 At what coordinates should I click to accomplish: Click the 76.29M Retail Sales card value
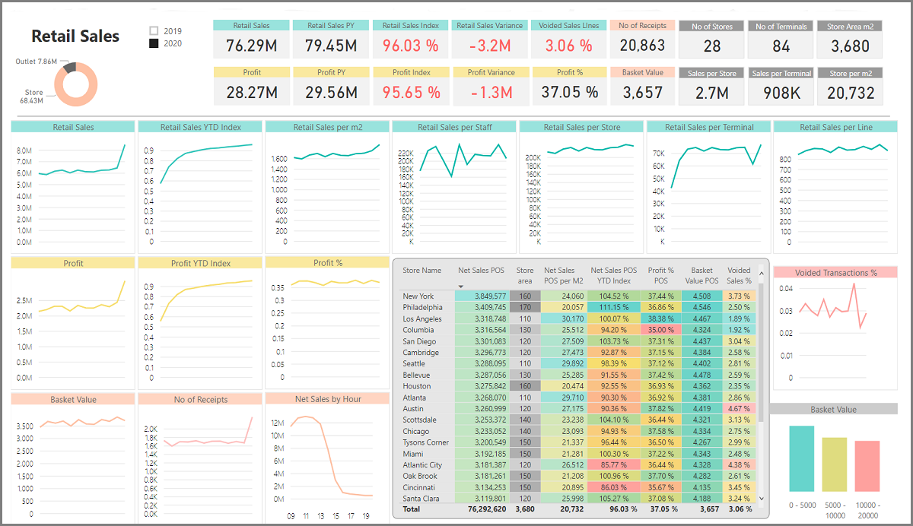point(251,46)
